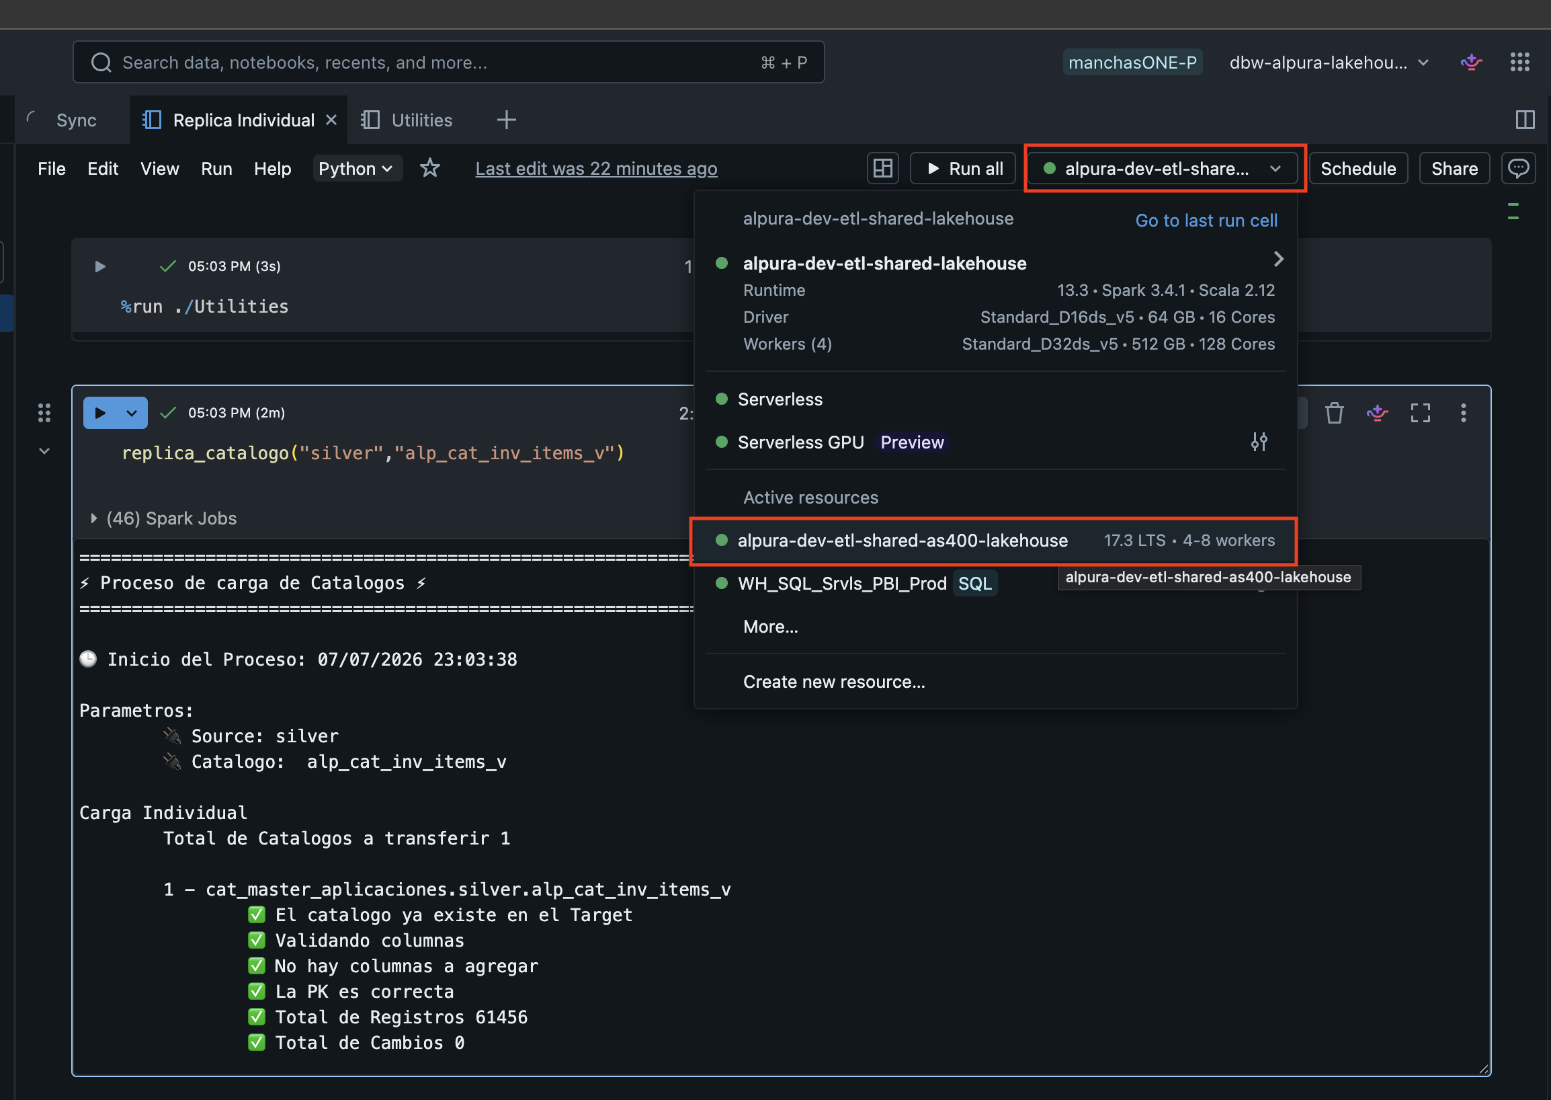Image resolution: width=1551 pixels, height=1100 pixels.
Task: Open the Help menu
Action: (273, 168)
